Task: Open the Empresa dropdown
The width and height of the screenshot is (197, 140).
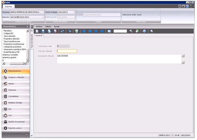Action: pos(43,12)
